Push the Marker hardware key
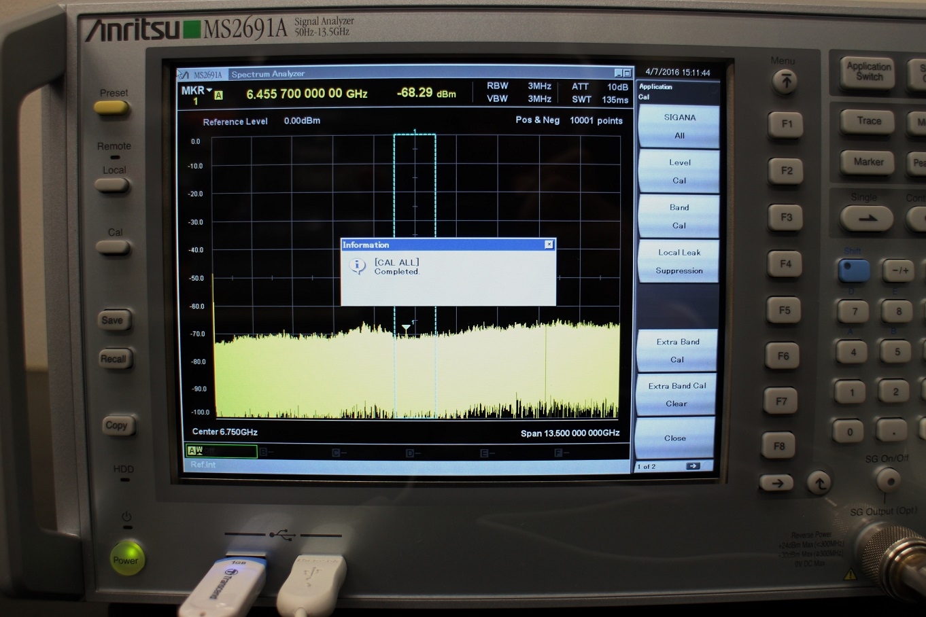 [868, 162]
